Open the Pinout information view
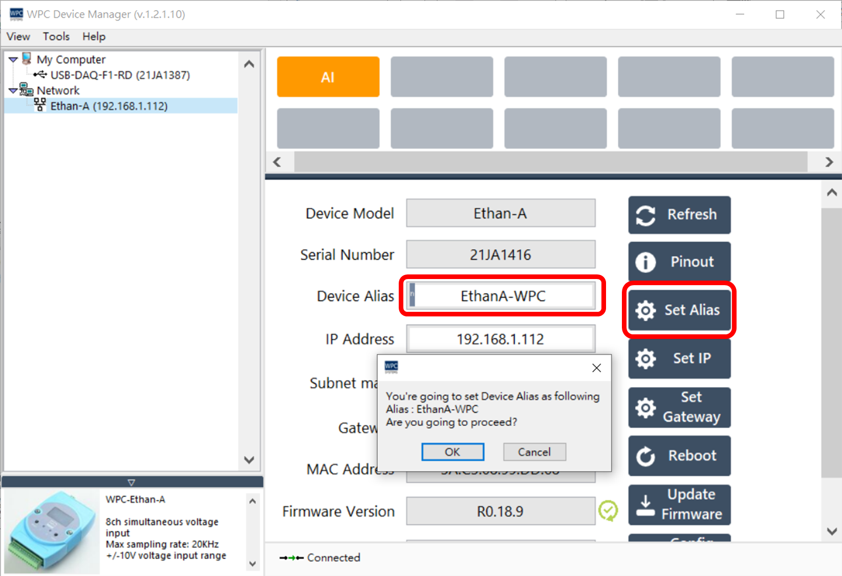The width and height of the screenshot is (842, 576). [679, 262]
